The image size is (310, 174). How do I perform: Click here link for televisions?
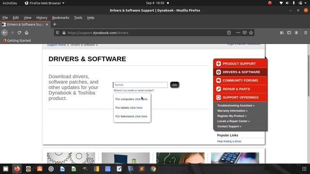(141, 116)
